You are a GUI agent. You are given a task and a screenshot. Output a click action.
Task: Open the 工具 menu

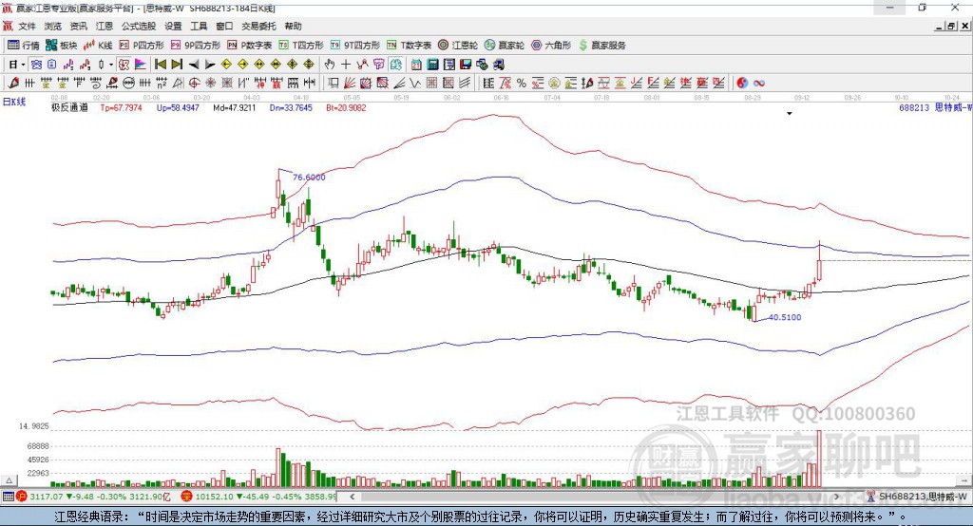click(199, 26)
